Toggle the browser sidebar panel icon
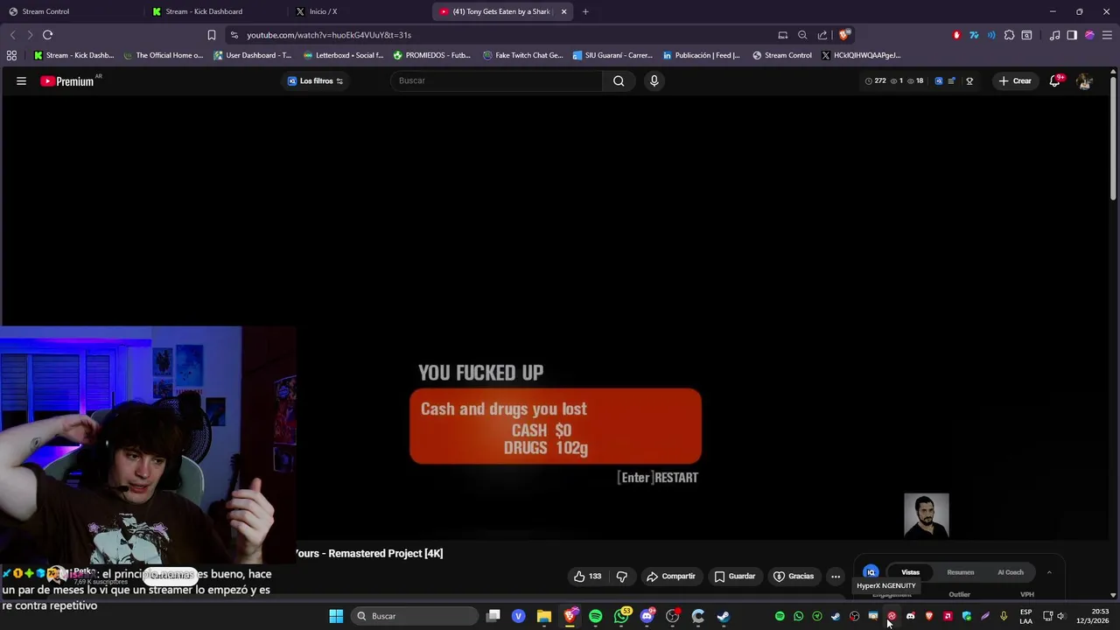 1072,35
